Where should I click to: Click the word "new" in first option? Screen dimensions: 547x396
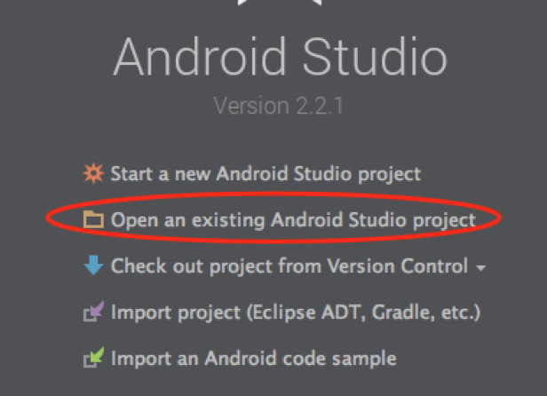point(192,174)
